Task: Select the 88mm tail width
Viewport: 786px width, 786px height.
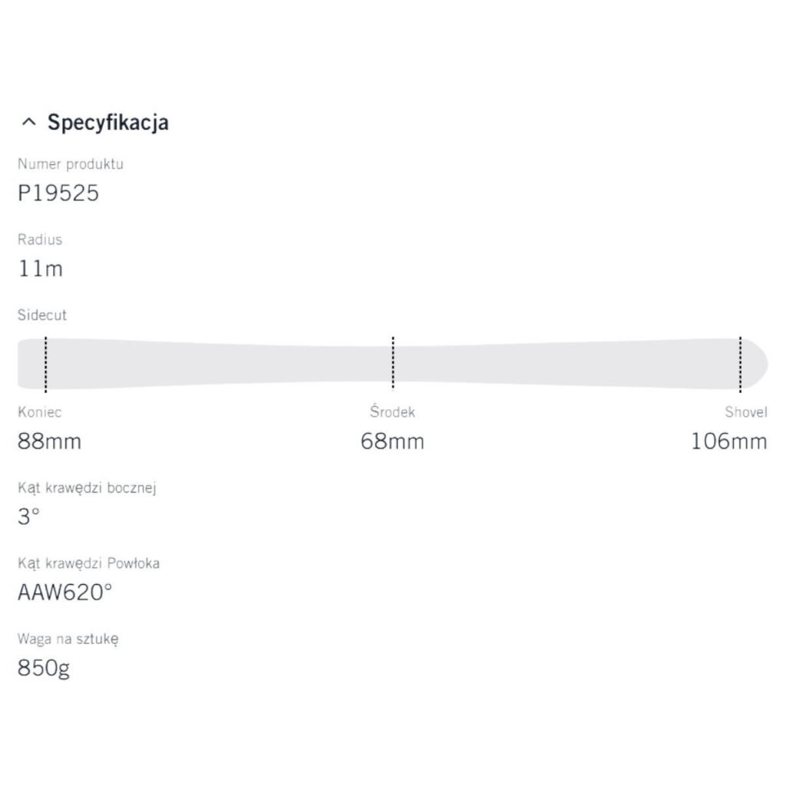Action: (x=49, y=441)
